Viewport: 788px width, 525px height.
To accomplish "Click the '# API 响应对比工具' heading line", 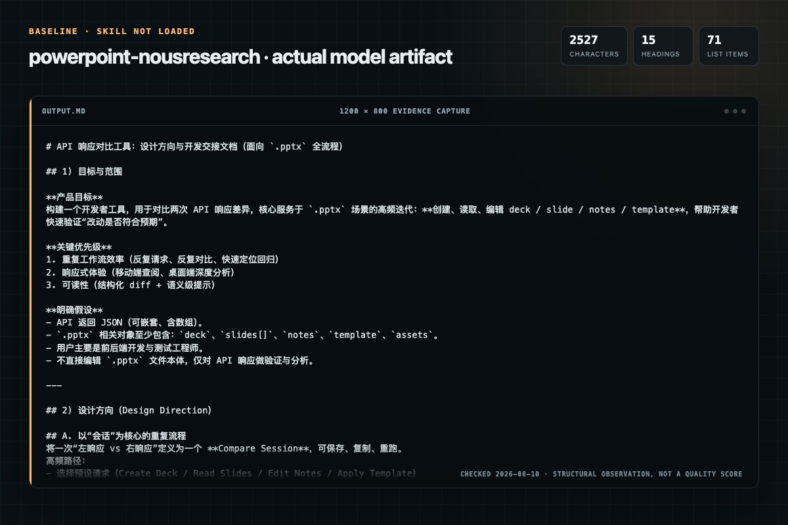I will (195, 147).
